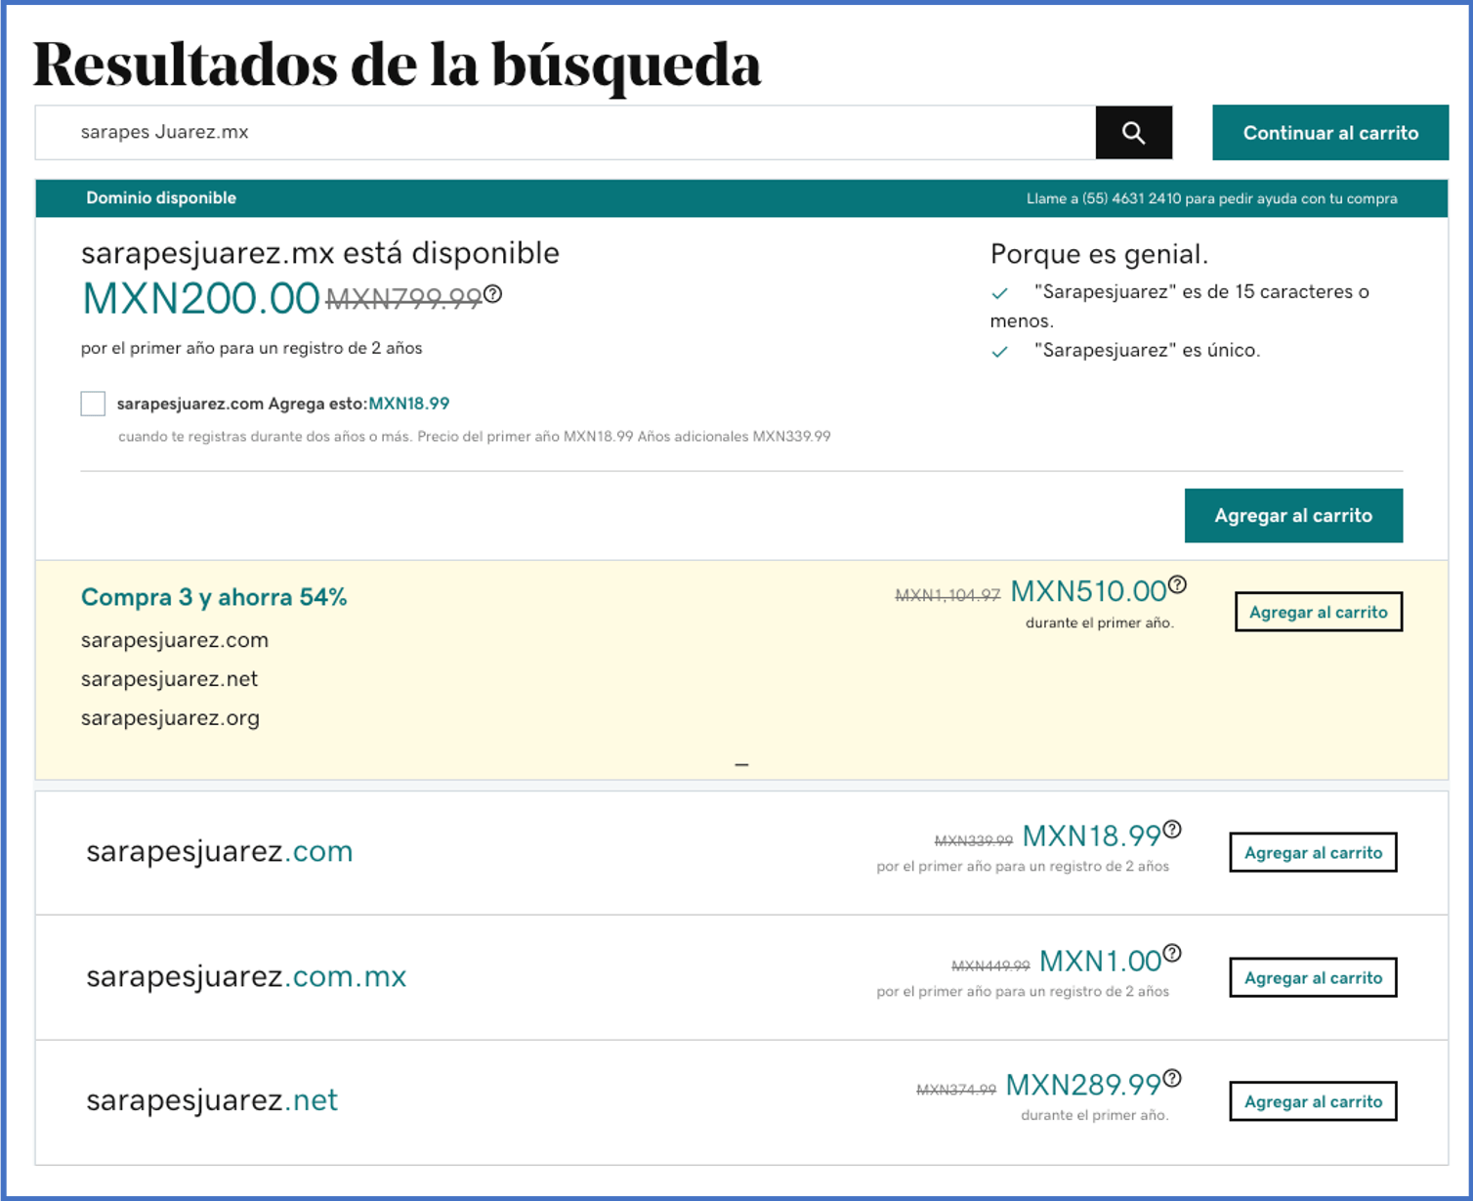Click the Continuar al carrito button

[x=1329, y=132]
